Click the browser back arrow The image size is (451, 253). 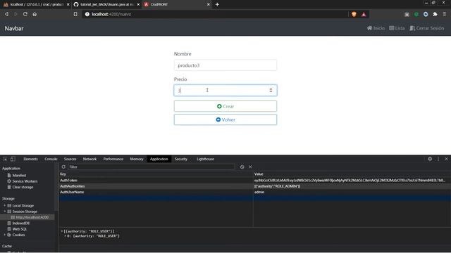click(6, 14)
